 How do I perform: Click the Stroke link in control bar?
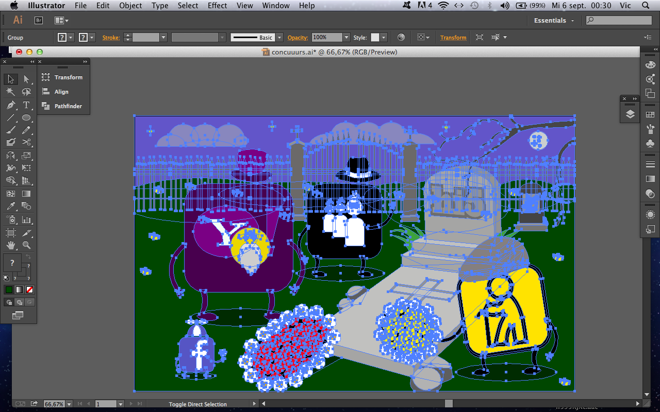tap(111, 38)
